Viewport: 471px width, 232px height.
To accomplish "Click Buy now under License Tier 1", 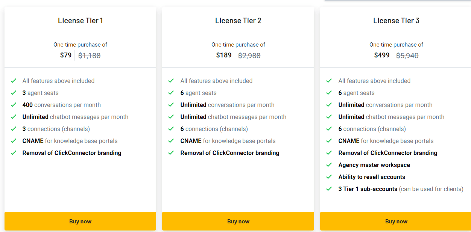I will (x=80, y=221).
